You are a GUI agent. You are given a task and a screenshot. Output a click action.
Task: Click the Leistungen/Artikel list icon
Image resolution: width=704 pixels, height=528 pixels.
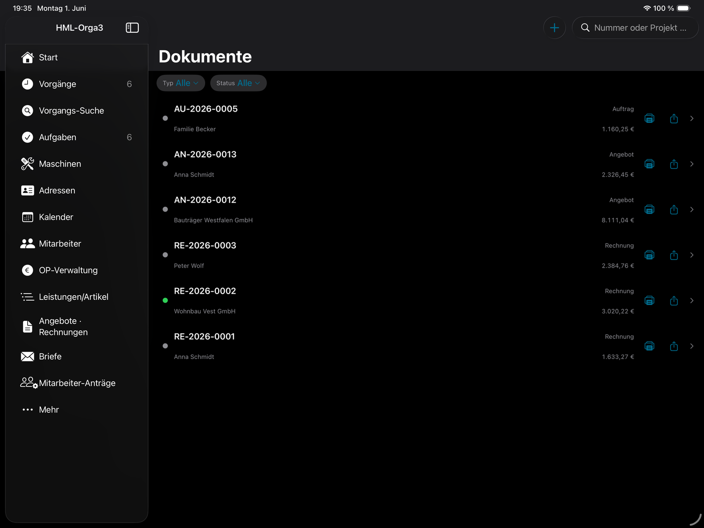coord(28,297)
